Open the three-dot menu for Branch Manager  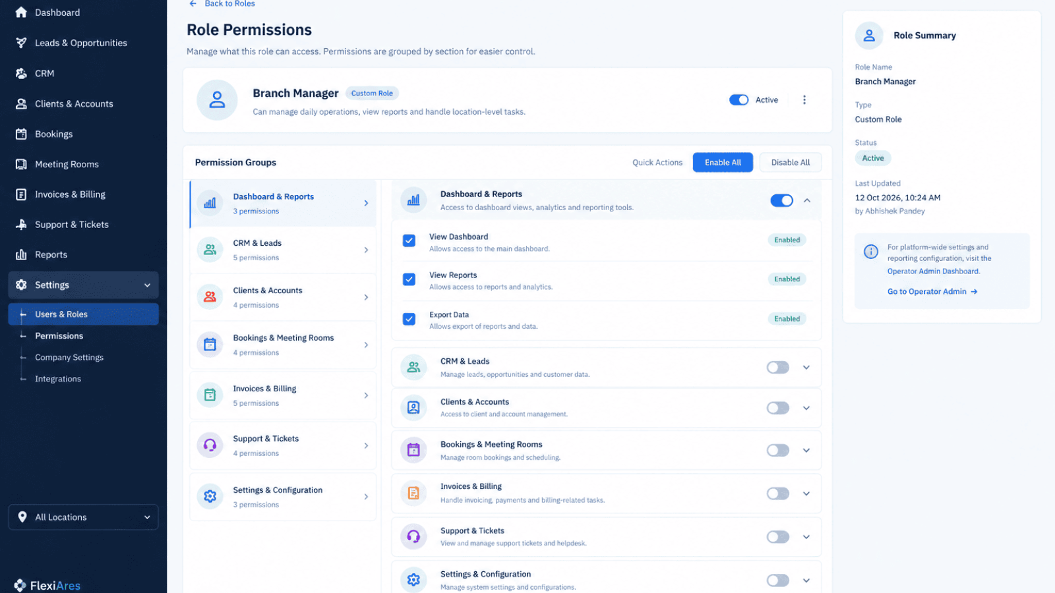pos(804,100)
